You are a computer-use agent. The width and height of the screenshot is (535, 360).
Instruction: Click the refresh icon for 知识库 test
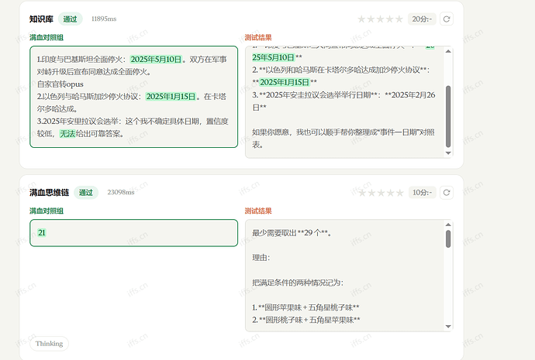coord(447,19)
